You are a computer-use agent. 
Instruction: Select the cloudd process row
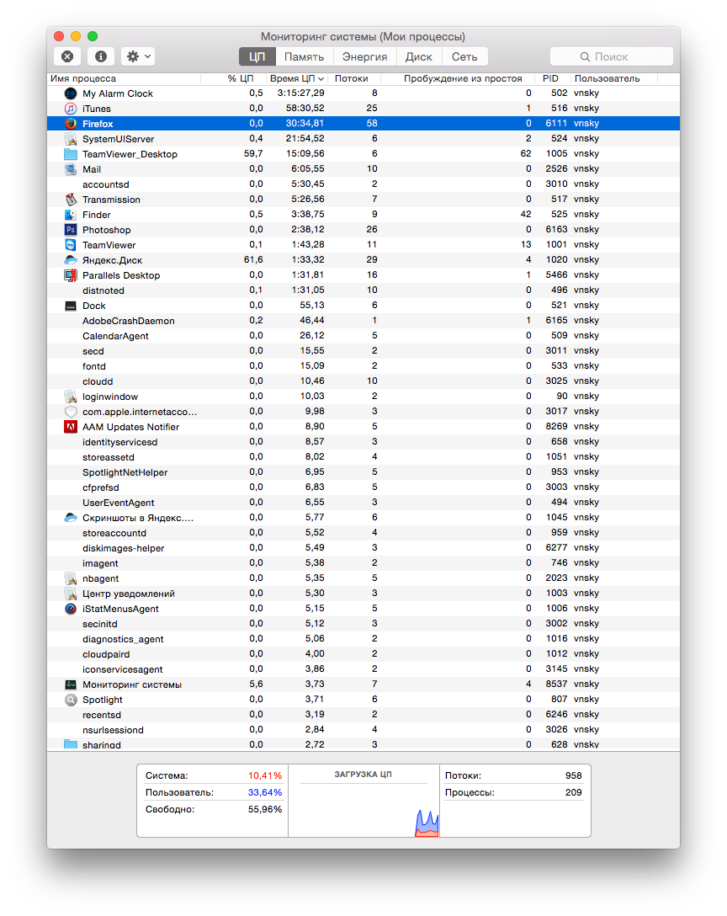tap(363, 382)
